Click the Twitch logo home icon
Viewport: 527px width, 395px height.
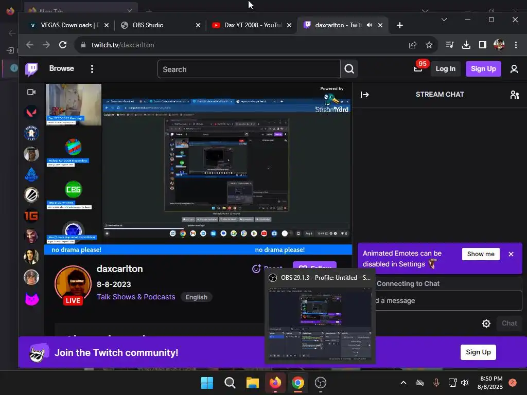click(x=31, y=69)
